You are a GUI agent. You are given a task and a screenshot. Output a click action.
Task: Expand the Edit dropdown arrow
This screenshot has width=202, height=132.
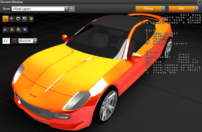click(x=196, y=9)
